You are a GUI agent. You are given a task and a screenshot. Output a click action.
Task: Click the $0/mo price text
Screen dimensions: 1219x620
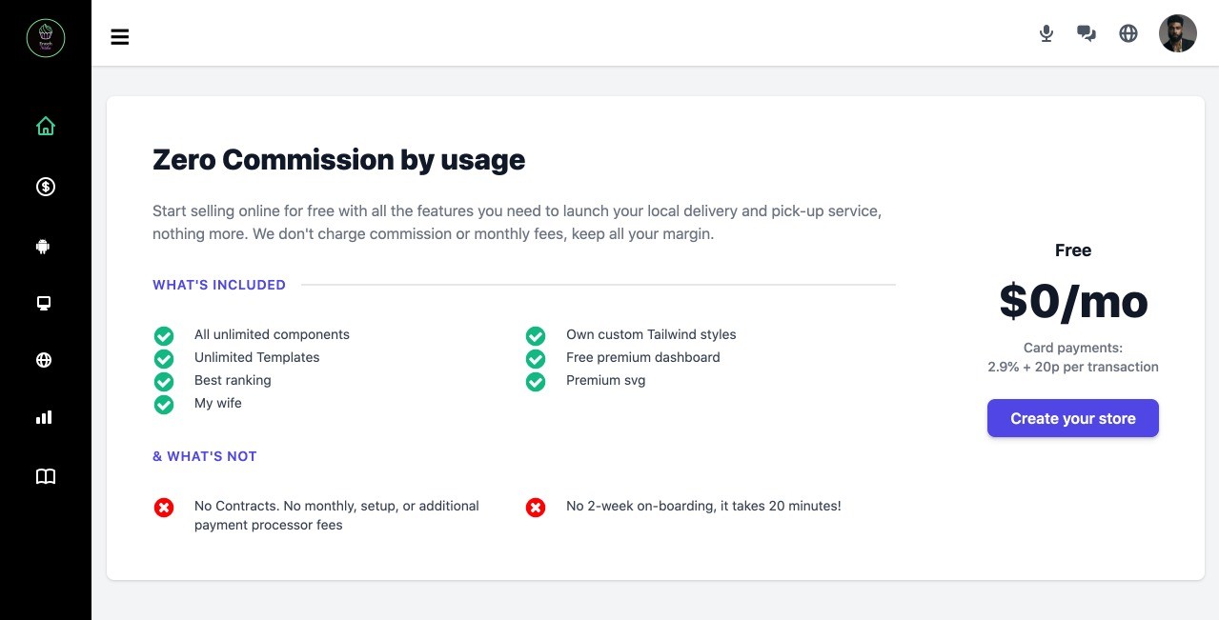[1072, 301]
